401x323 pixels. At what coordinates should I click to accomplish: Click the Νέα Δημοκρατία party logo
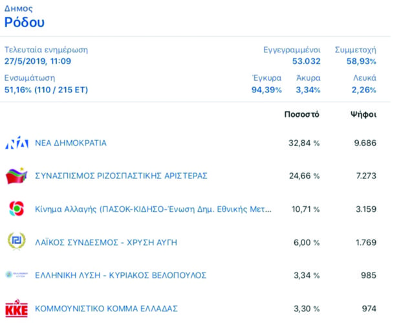click(16, 143)
